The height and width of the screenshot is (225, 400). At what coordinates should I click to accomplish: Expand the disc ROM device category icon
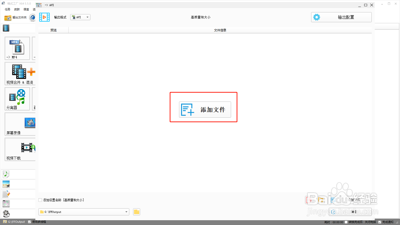(6, 204)
